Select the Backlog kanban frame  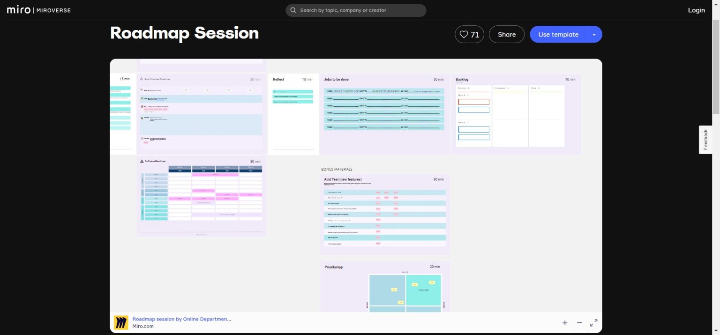517,114
